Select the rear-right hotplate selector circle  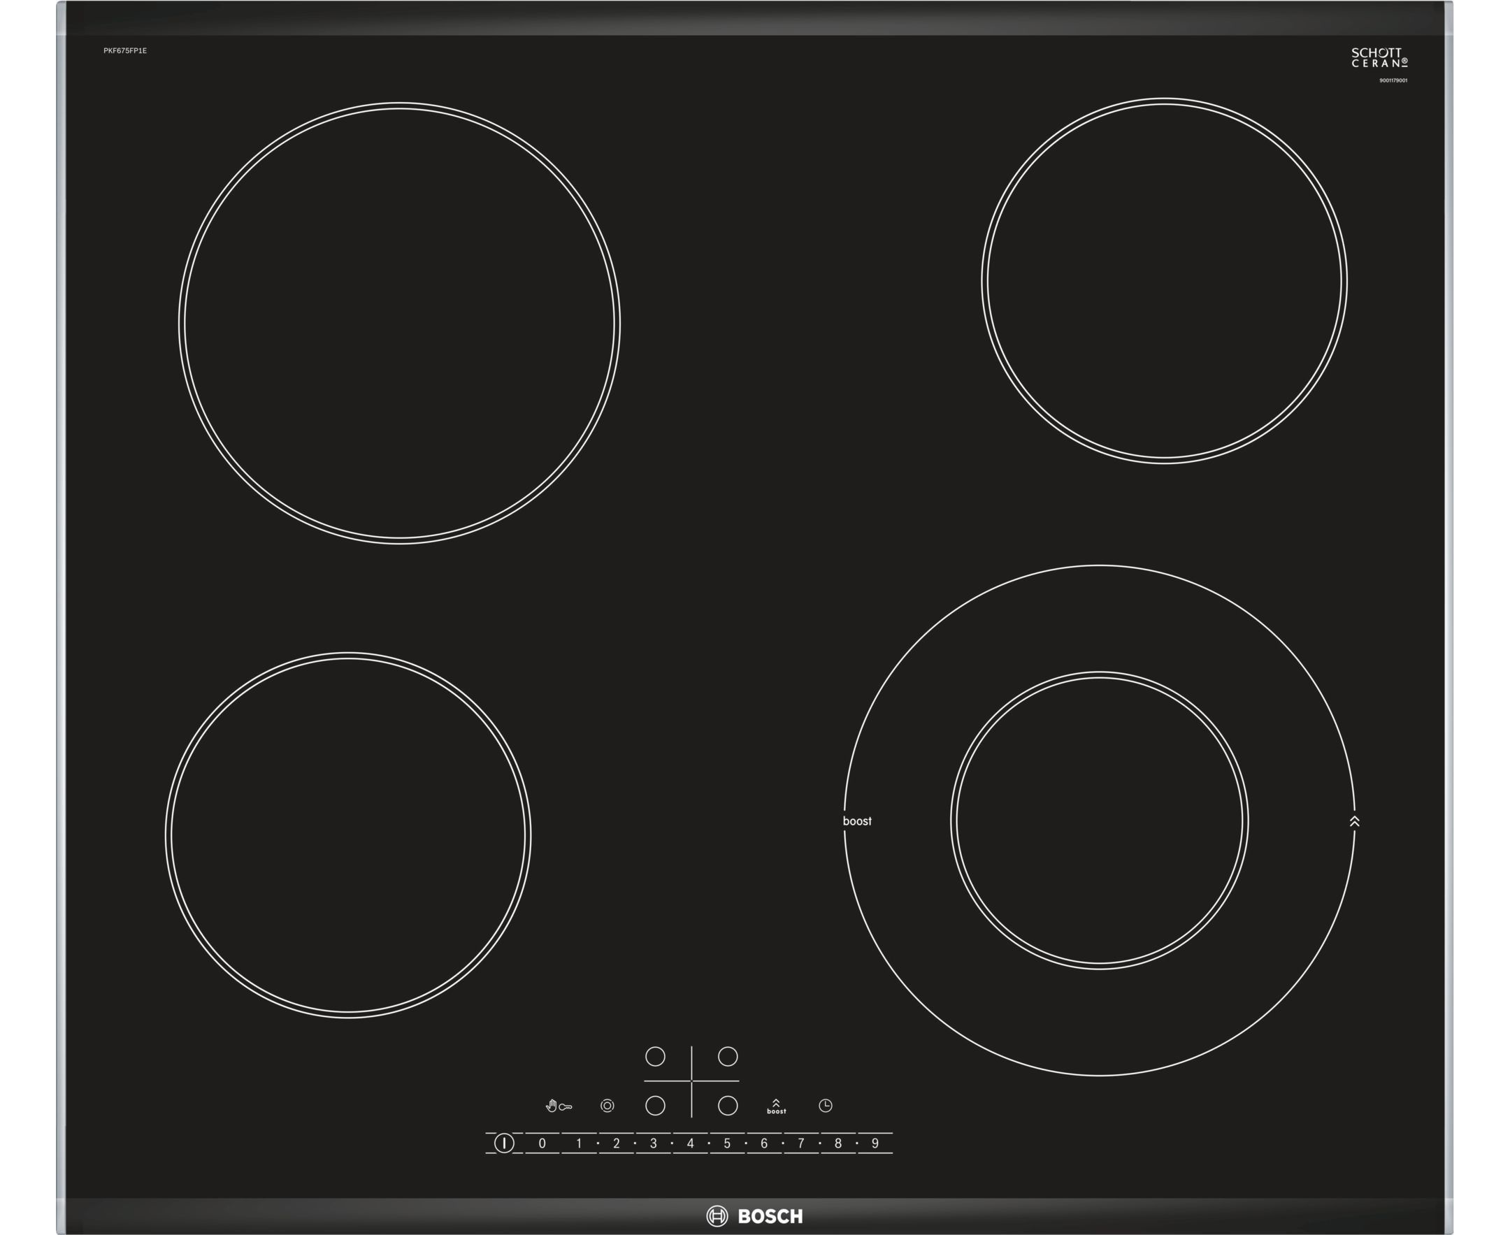pos(727,1057)
